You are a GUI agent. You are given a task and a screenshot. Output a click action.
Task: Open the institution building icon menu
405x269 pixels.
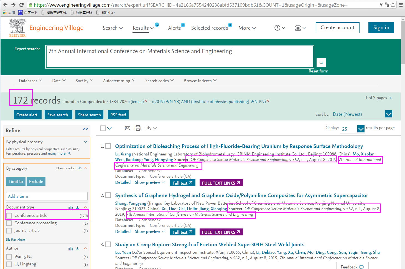click(x=300, y=28)
